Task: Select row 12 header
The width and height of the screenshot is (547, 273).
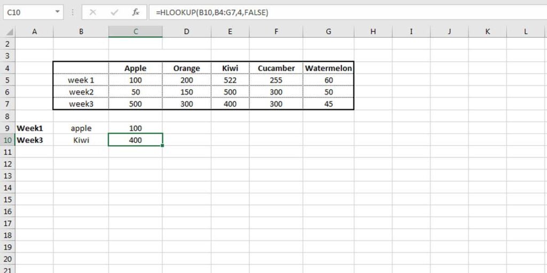Action: 9,164
